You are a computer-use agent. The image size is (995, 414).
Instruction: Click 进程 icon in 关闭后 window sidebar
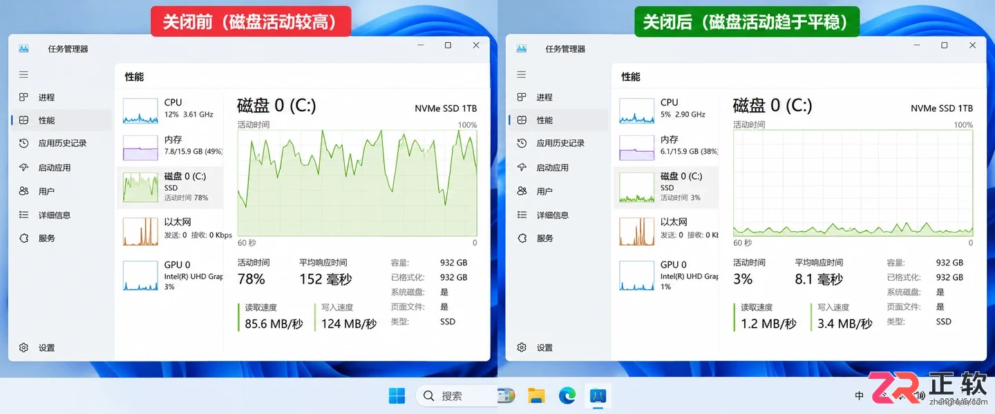click(x=522, y=97)
